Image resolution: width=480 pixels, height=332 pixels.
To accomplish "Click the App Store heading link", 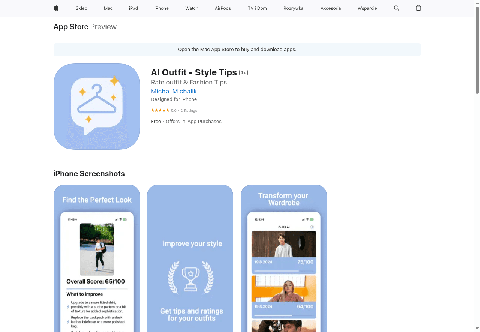I will (x=71, y=27).
